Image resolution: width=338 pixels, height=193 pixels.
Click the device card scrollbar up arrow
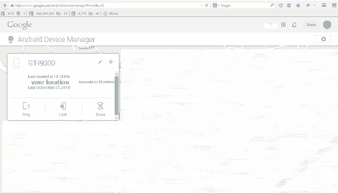pos(116,74)
